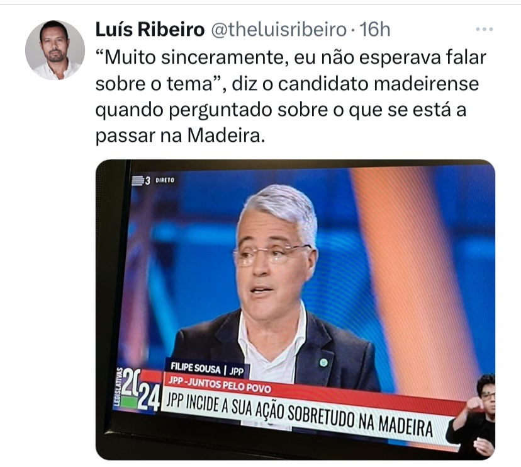Click the tweet text starting with "Muito sinceramente"
Screen dimensions: 521x467
[x=291, y=96]
